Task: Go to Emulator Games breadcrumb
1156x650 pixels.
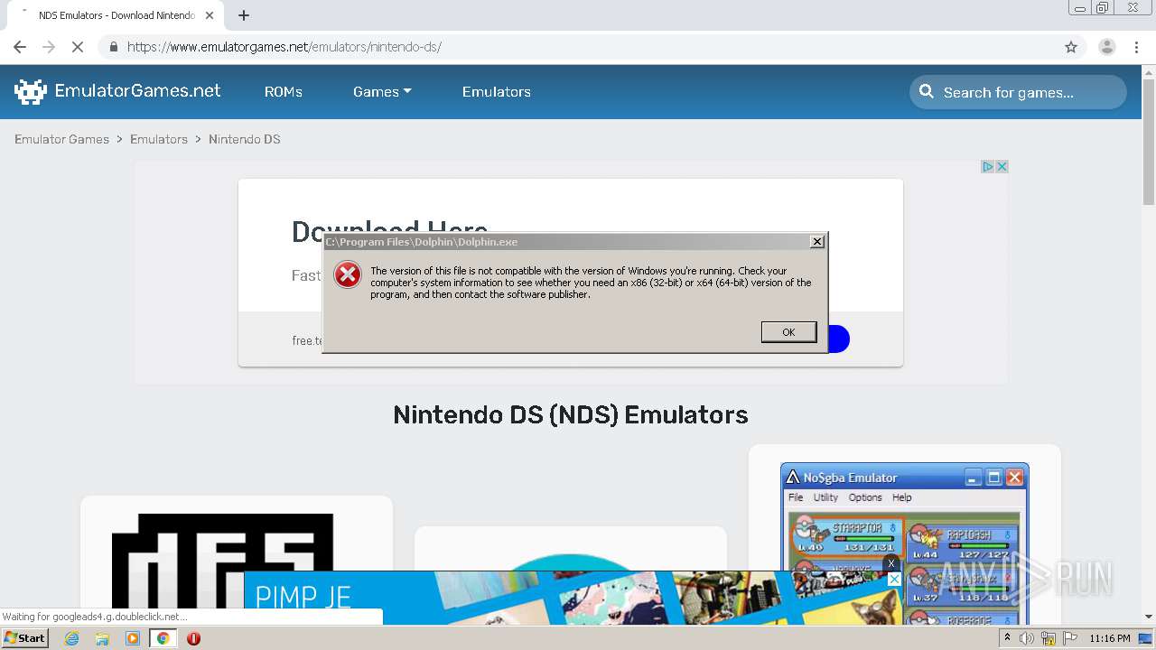Action: point(61,139)
